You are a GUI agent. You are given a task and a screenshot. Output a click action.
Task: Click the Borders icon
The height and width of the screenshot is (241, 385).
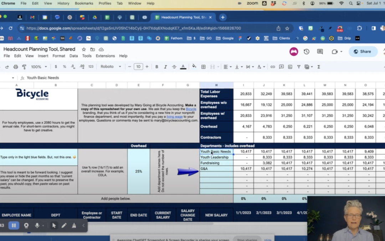coord(203,67)
